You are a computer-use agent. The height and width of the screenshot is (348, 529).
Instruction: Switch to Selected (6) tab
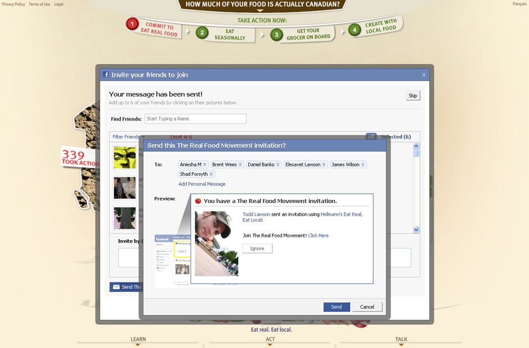coord(396,137)
